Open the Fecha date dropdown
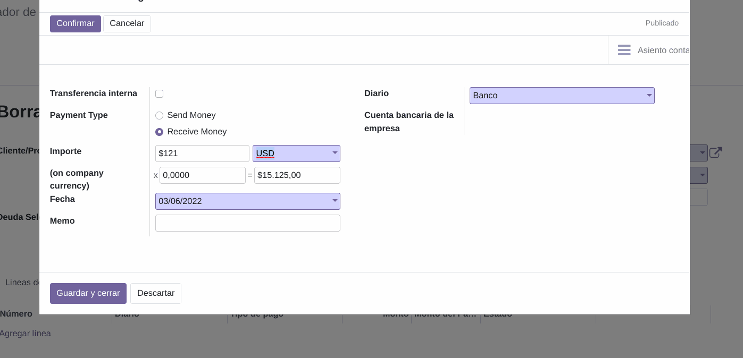Screen dimensions: 743x358 click(x=248, y=201)
